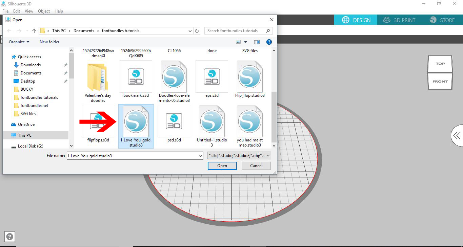The image size is (463, 247).
Task: Select the 'done' item label
Action: click(x=212, y=51)
